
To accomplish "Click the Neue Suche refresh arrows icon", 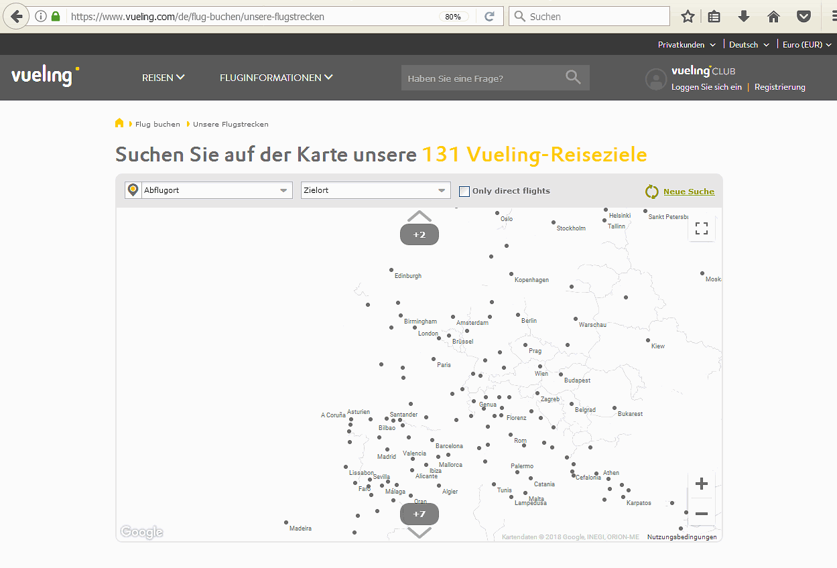I will pos(652,192).
